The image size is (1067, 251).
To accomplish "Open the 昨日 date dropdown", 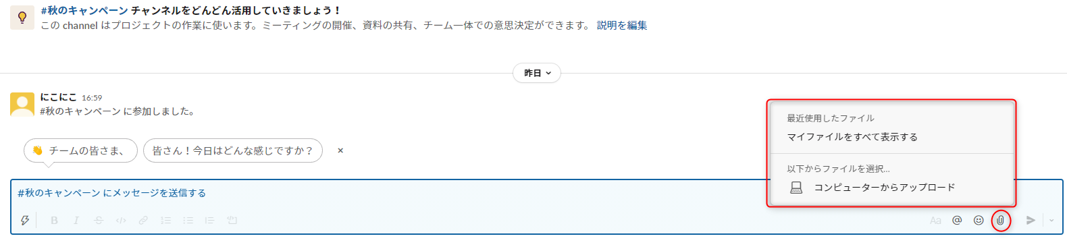I will (x=537, y=73).
